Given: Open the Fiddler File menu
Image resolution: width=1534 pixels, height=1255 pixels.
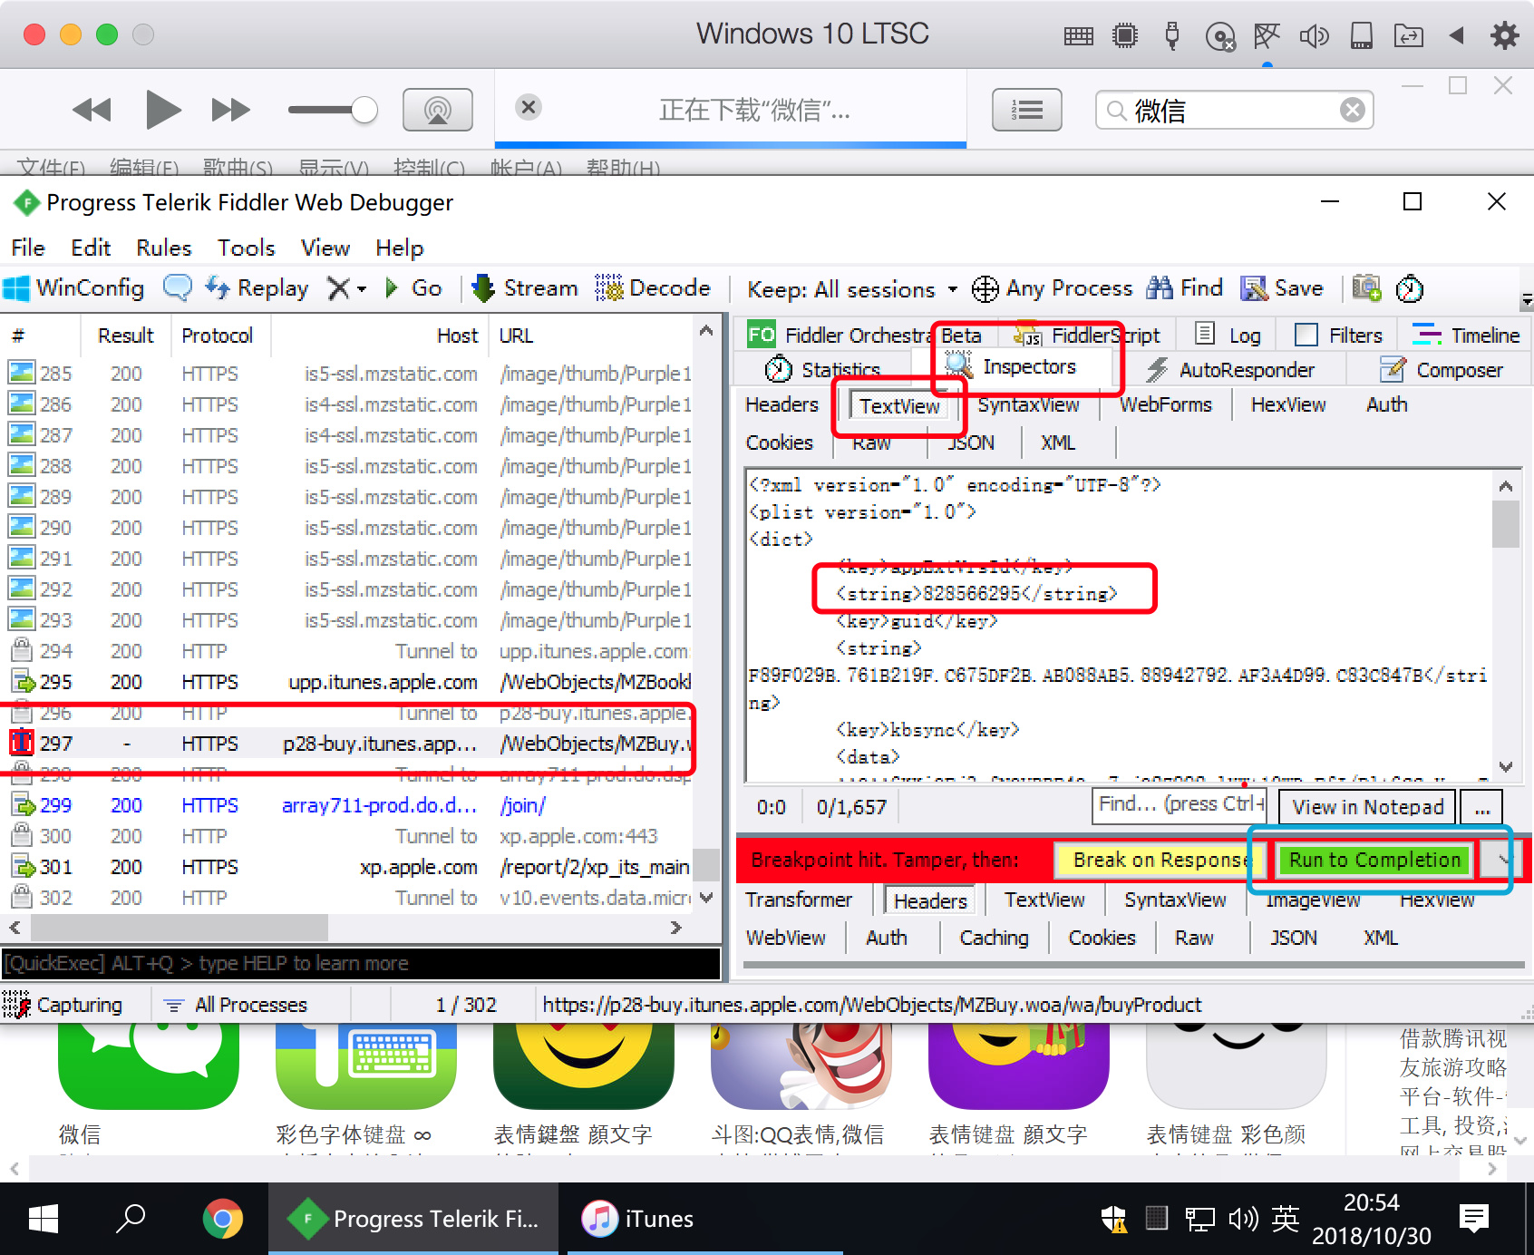Looking at the screenshot, I should pyautogui.click(x=28, y=248).
